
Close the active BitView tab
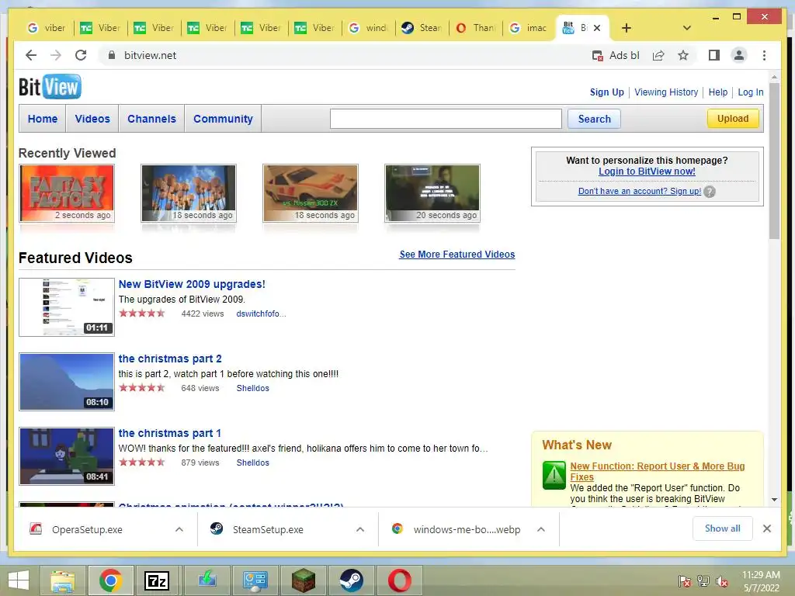click(x=597, y=28)
